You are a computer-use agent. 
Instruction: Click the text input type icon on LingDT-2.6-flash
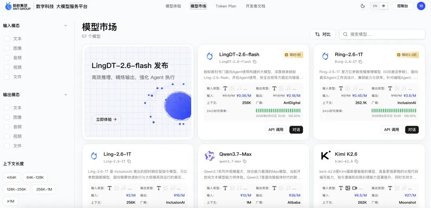[x=225, y=89]
